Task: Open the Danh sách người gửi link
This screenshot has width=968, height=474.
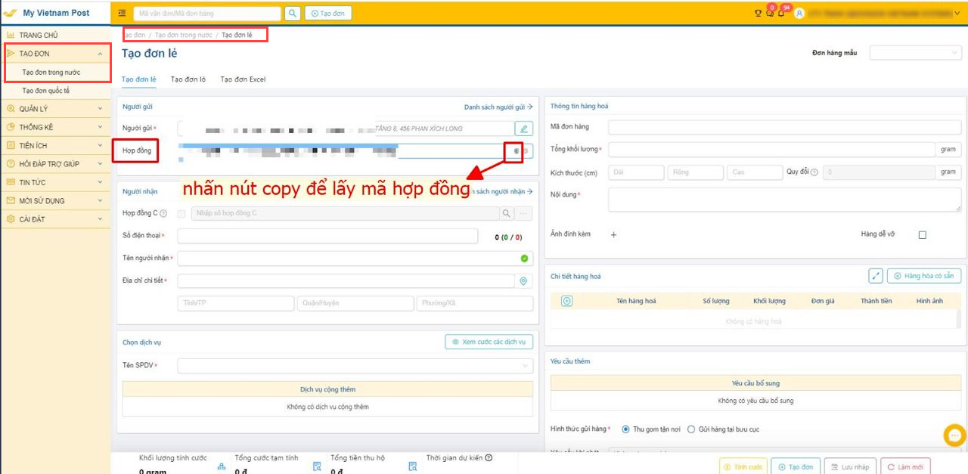Action: 498,107
